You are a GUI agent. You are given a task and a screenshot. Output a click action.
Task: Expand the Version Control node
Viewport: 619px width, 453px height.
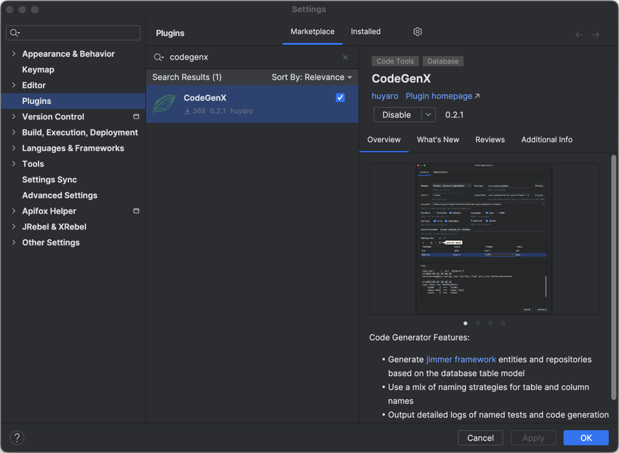pyautogui.click(x=14, y=116)
